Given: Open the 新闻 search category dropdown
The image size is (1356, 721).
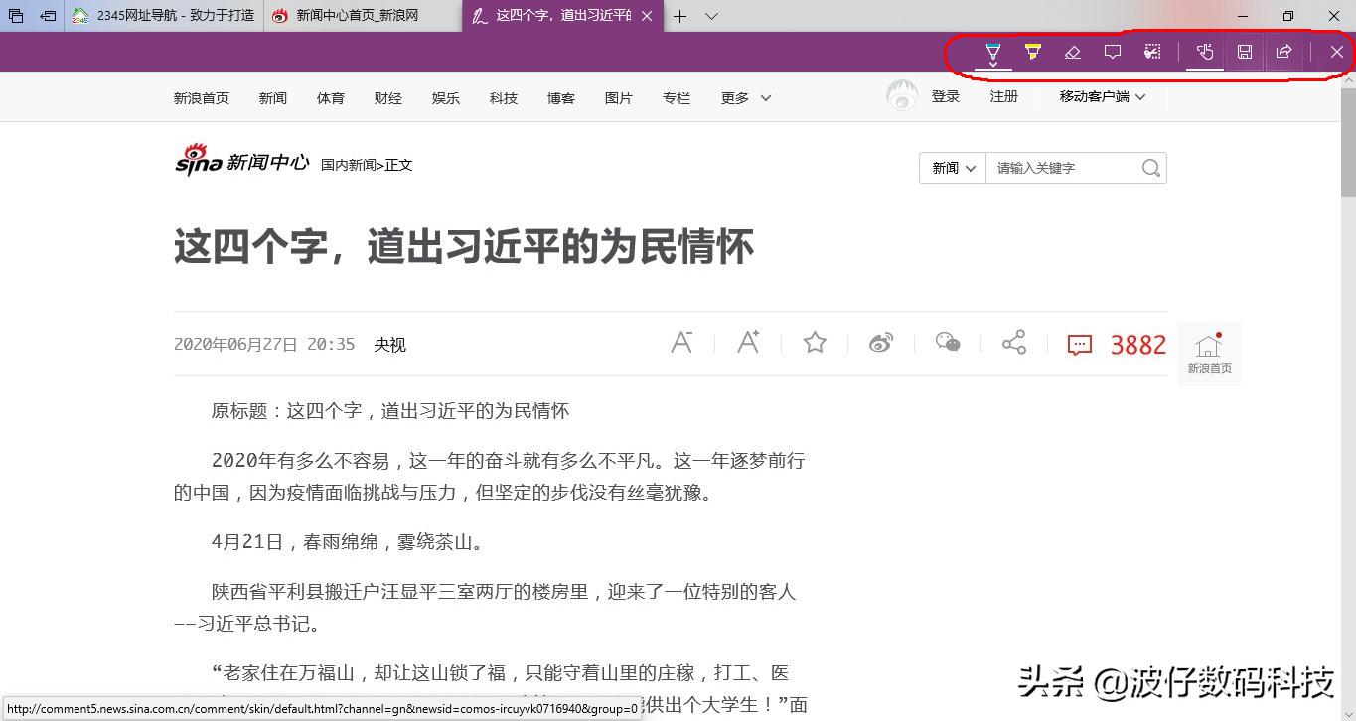Looking at the screenshot, I should (950, 168).
